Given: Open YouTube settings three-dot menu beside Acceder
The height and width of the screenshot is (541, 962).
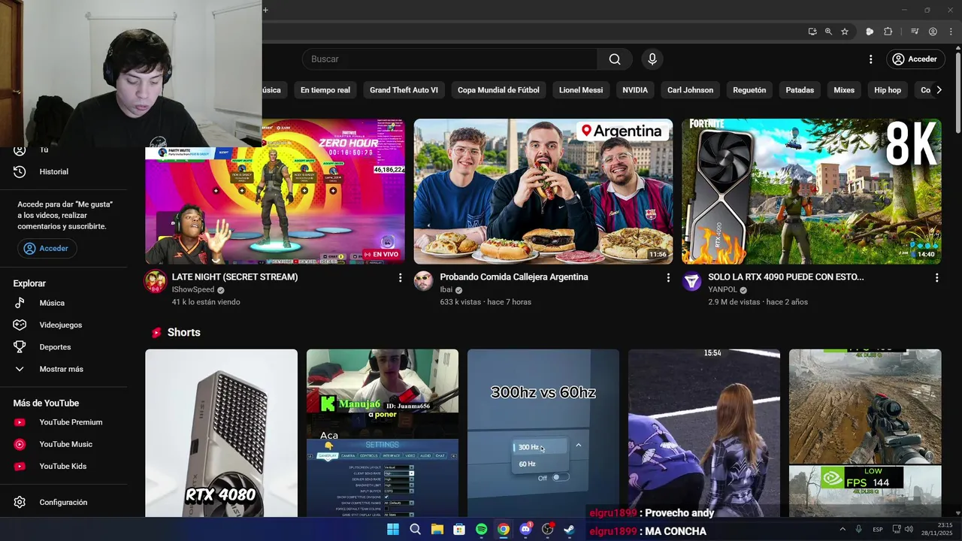Looking at the screenshot, I should tap(870, 59).
